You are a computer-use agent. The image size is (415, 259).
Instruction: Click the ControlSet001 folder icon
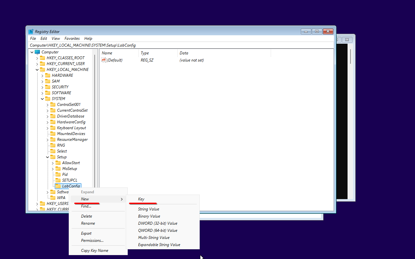[53, 105]
